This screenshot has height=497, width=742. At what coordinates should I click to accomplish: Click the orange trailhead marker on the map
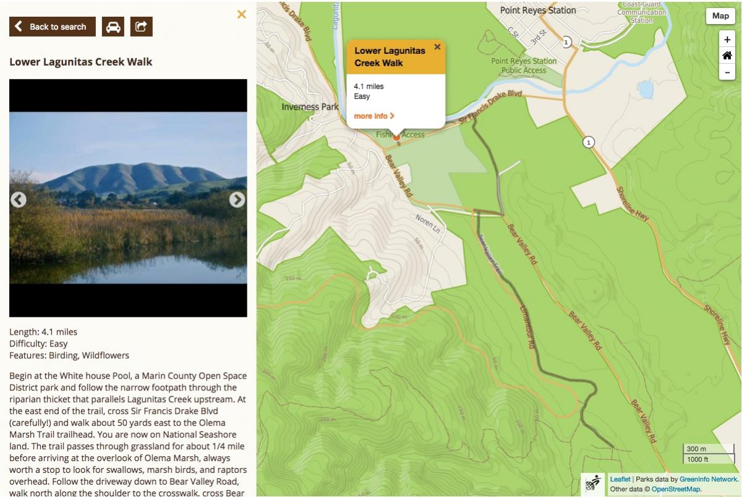coord(396,137)
